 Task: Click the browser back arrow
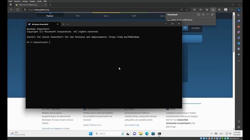point(11,10)
